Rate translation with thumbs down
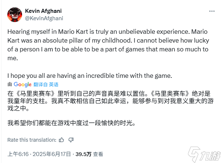This screenshot has height=163, width=221. pyautogui.click(x=71, y=140)
